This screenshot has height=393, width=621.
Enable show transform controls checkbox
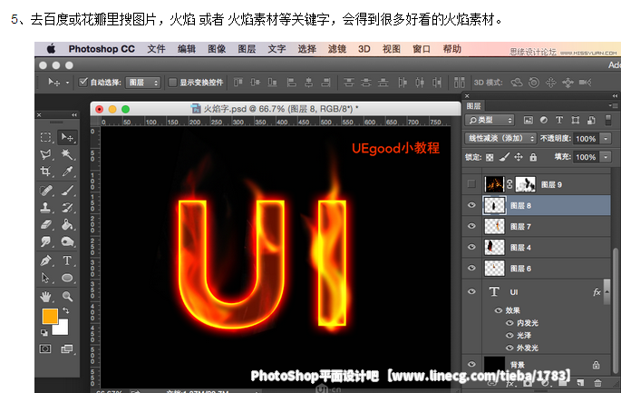click(172, 82)
